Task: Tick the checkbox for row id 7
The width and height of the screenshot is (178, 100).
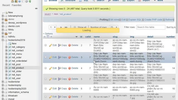Action: point(46,97)
